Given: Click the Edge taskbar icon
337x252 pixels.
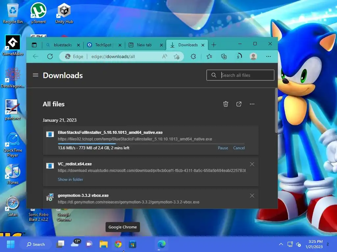Looking at the screenshot, I should 161,244.
